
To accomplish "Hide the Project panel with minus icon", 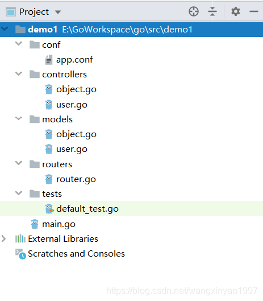I will click(254, 11).
